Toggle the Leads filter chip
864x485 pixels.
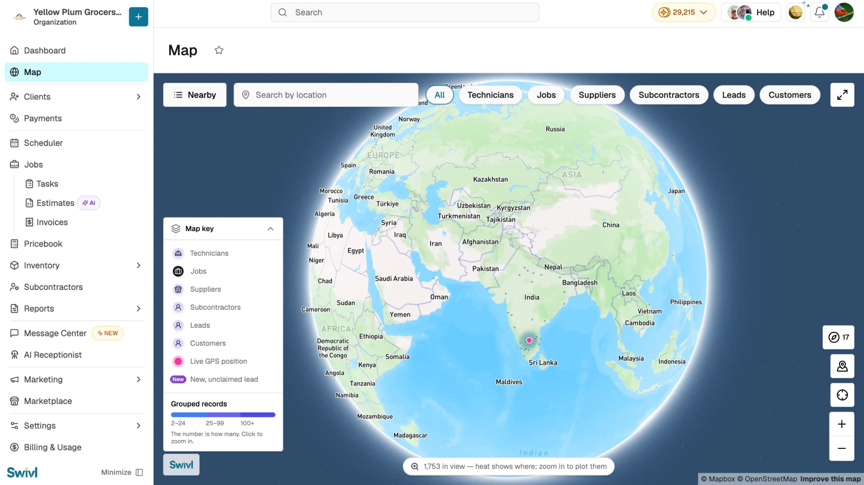coord(733,95)
